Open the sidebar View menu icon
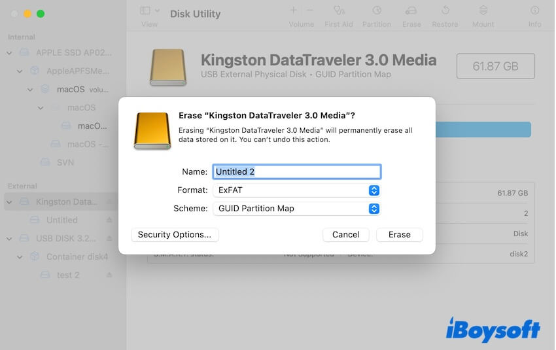The height and width of the screenshot is (350, 556). [149, 11]
